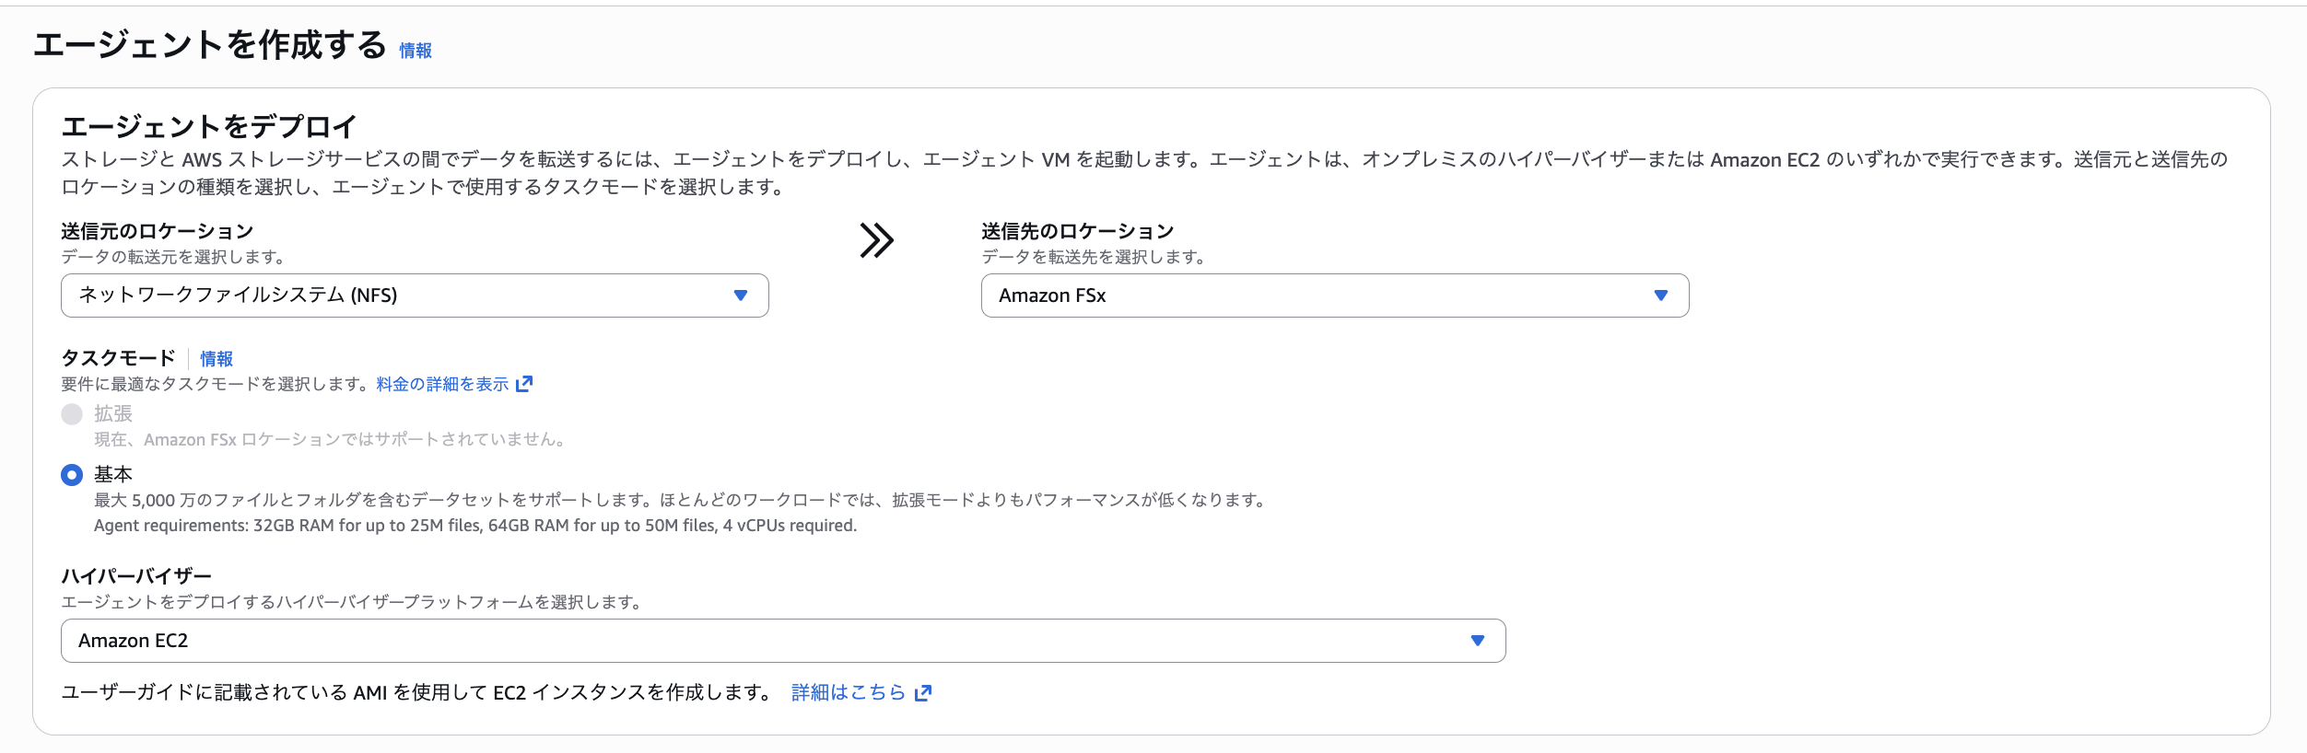The width and height of the screenshot is (2307, 753).
Task: Click the external link icon after 詳細はこちら
Action: tap(923, 693)
